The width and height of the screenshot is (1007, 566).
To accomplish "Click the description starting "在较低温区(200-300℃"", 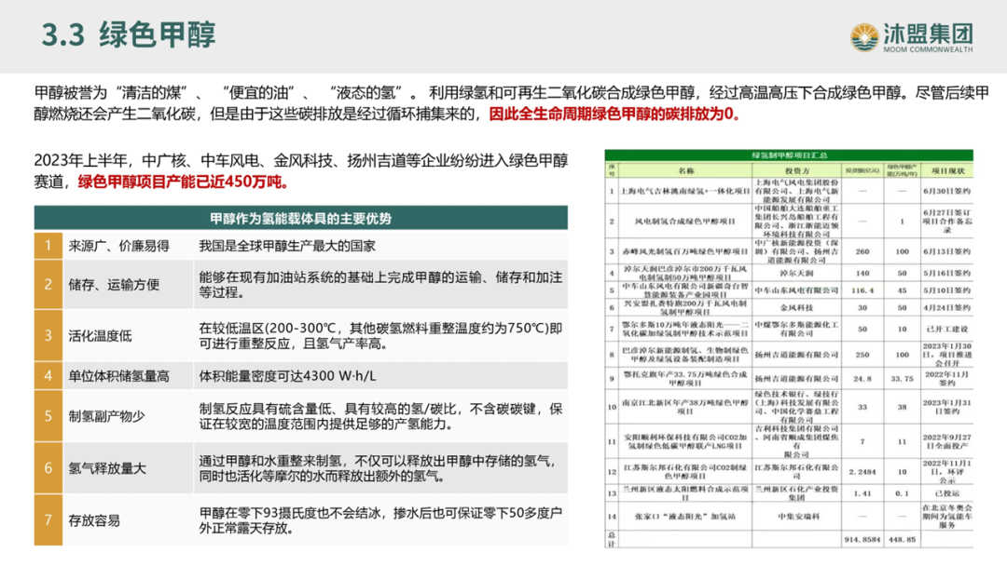I will pyautogui.click(x=380, y=336).
